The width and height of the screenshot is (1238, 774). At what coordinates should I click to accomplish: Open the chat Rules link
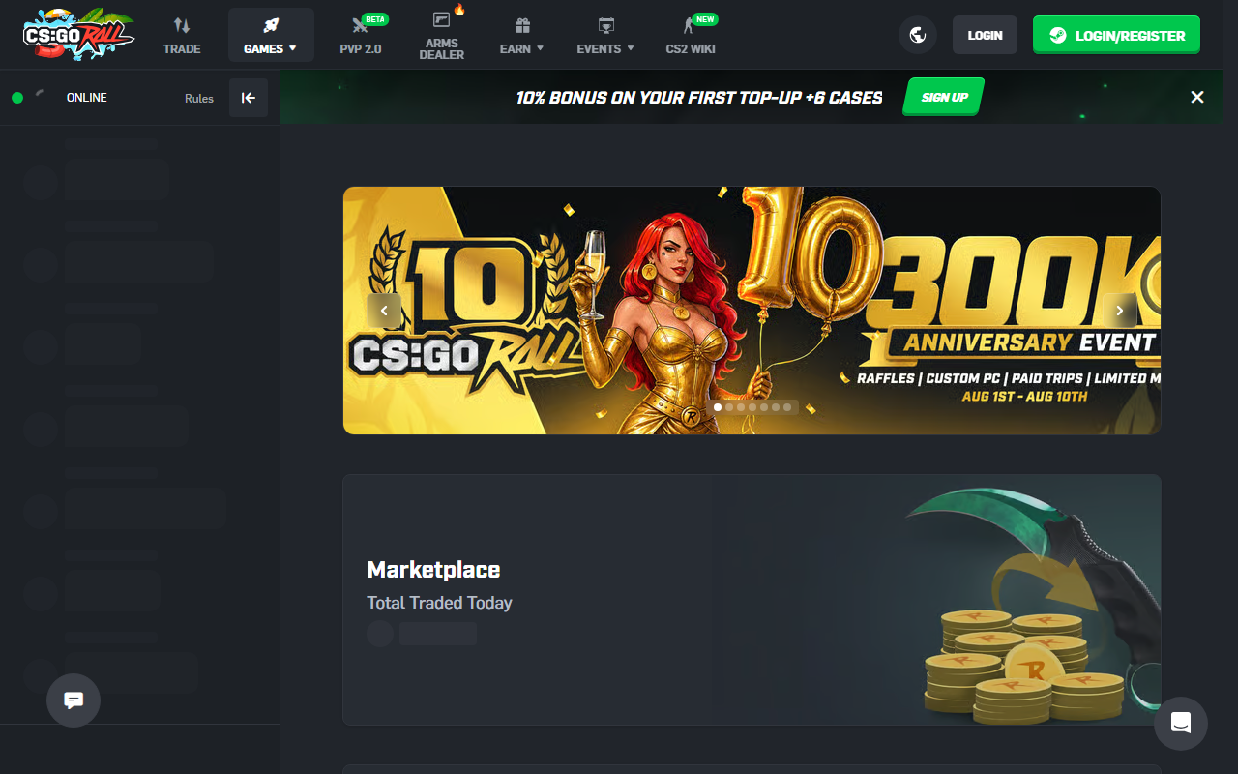tap(199, 98)
